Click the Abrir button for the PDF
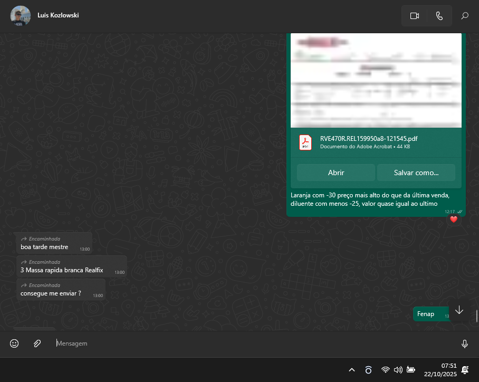Viewport: 479px width, 382px height. pyautogui.click(x=336, y=173)
